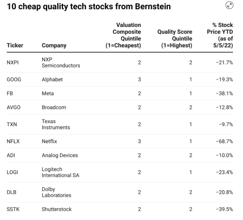
Task: Select the -39.5% stock price cell
Action: click(225, 209)
